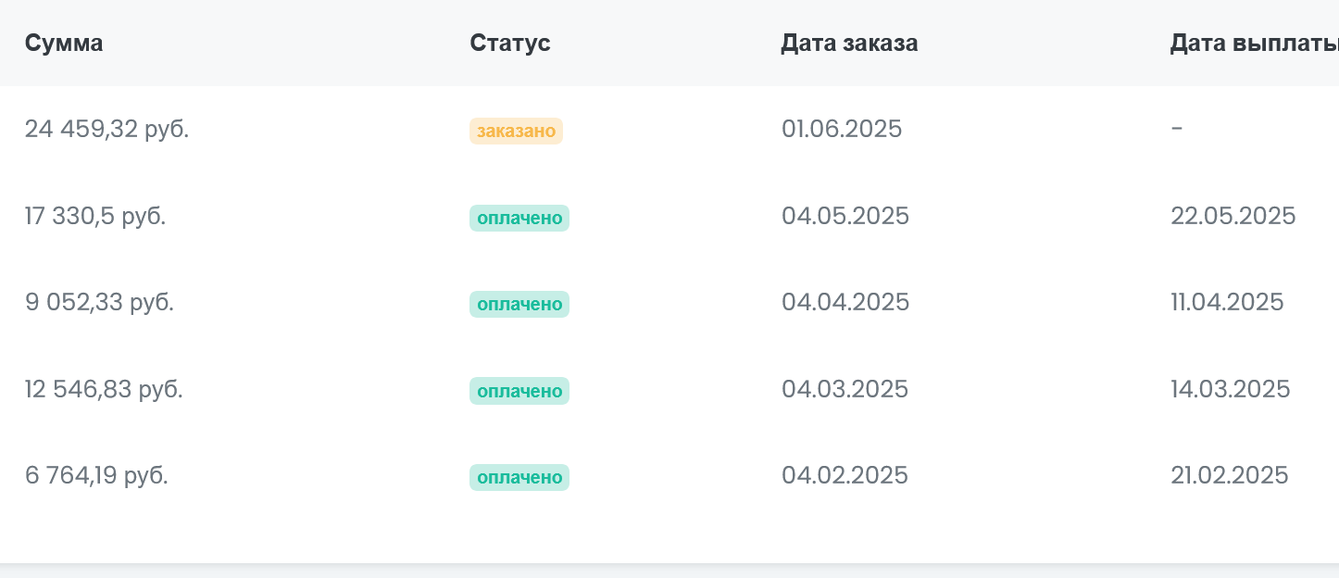Click payout date 21.02.2025

point(1229,476)
